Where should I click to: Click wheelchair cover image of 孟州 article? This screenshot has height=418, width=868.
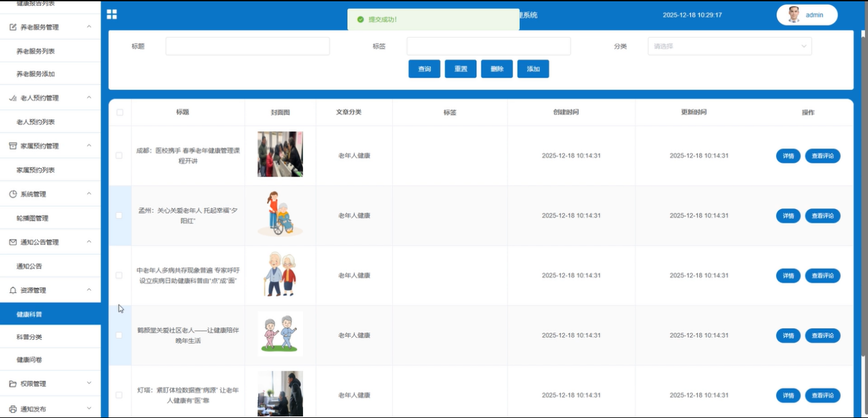point(280,214)
